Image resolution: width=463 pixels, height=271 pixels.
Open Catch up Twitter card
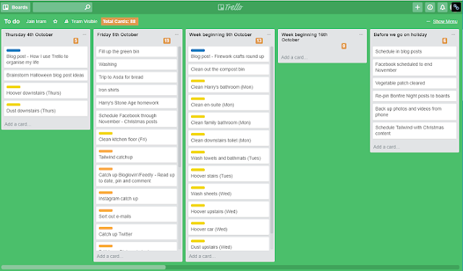click(137, 232)
